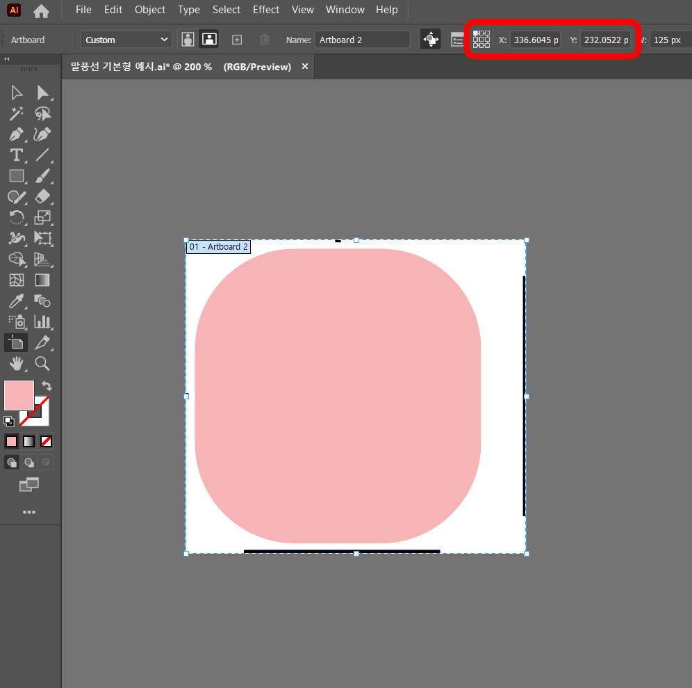Select the Artboard tool
The image size is (692, 688).
click(x=17, y=342)
